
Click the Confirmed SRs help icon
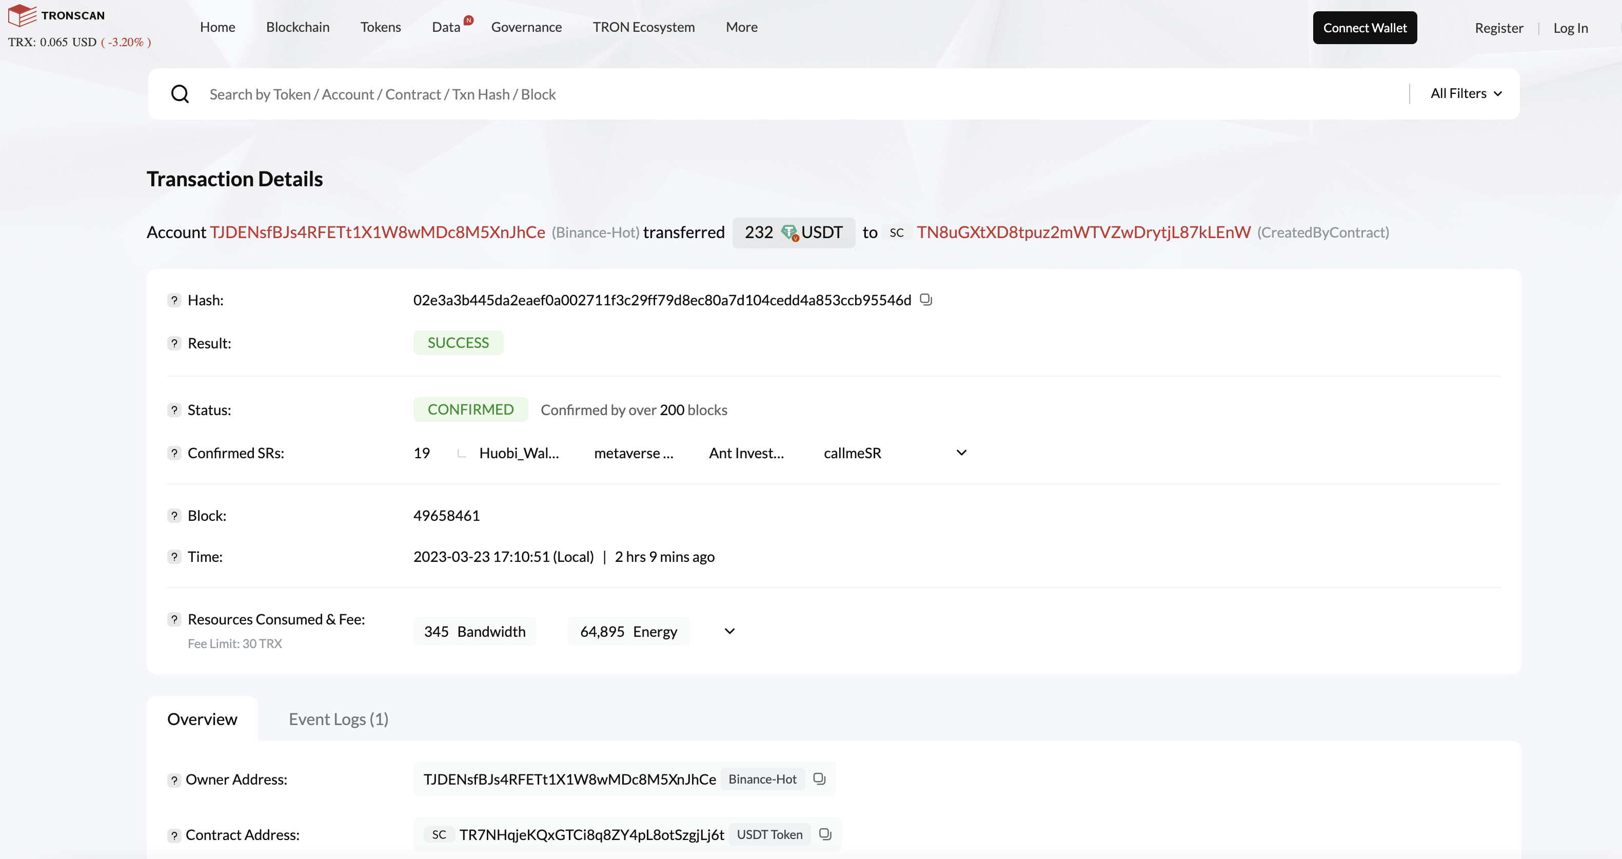[174, 453]
